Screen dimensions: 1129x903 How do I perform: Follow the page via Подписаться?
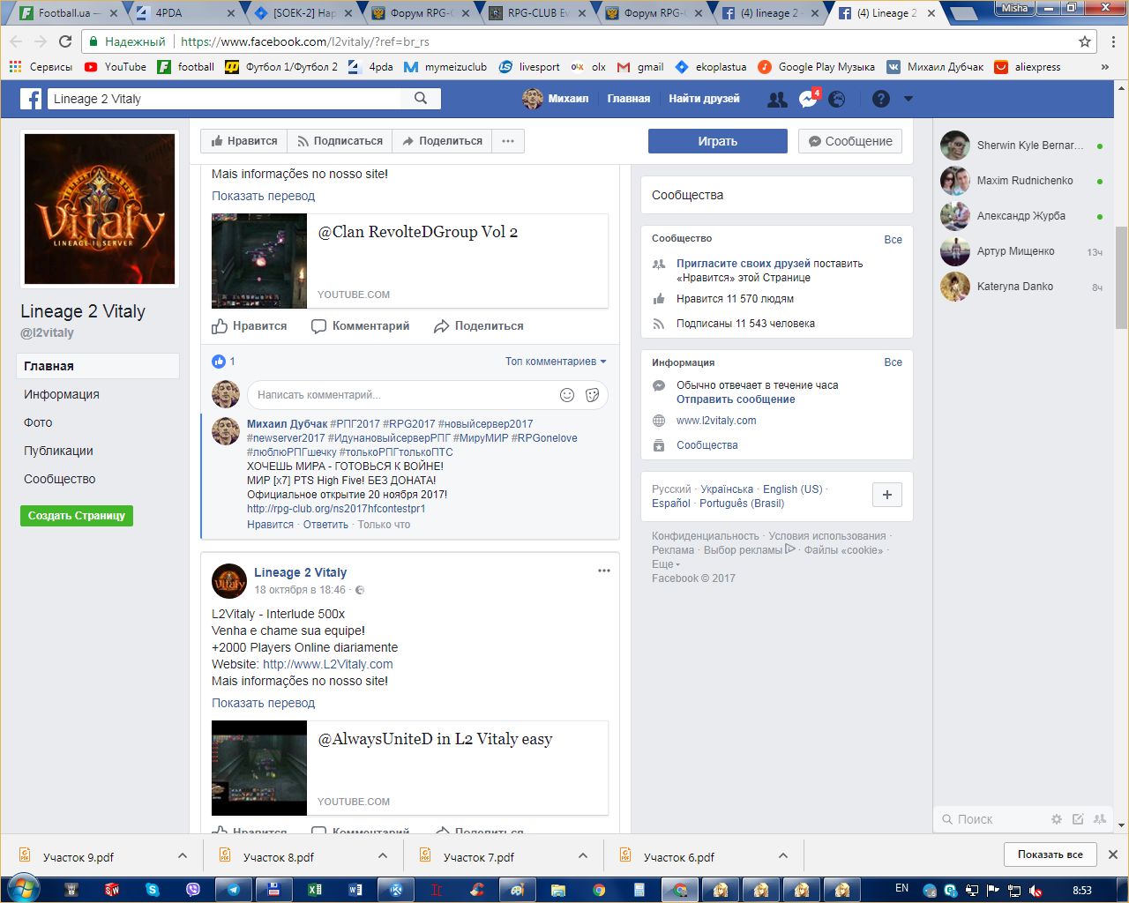tap(340, 141)
